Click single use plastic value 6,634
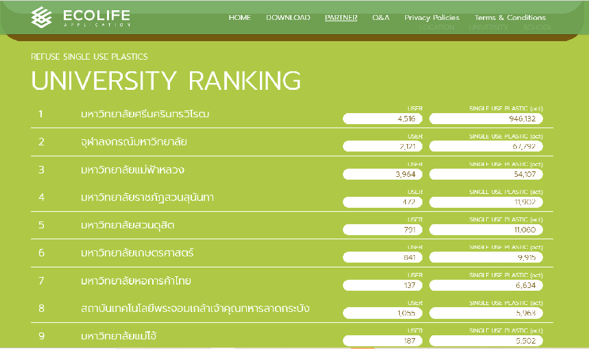589x349 pixels. tap(485, 285)
